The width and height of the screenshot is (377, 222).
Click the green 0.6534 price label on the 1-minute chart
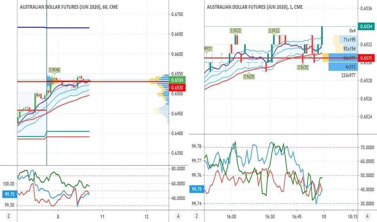click(x=366, y=26)
